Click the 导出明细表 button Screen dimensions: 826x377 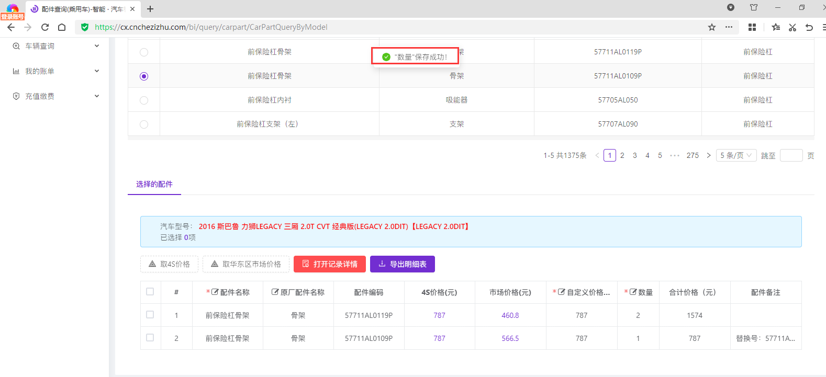pos(403,264)
